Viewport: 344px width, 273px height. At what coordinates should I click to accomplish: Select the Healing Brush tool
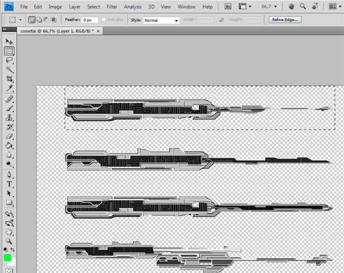pos(9,99)
